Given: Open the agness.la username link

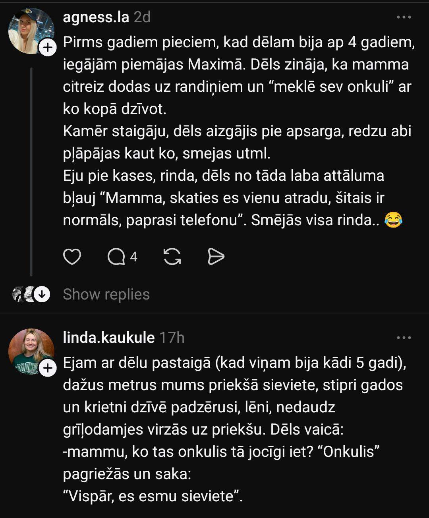Looking at the screenshot, I should pyautogui.click(x=96, y=17).
